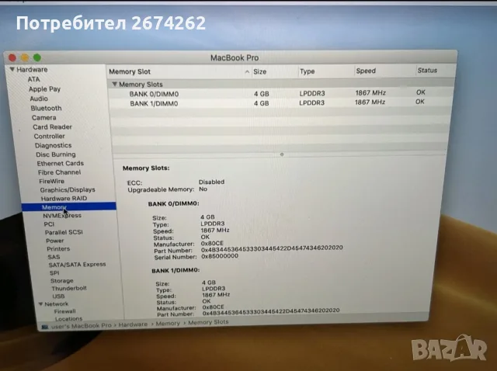Sort by the Memory Slot column header
Image resolution: width=497 pixels, height=371 pixels.
pos(130,71)
